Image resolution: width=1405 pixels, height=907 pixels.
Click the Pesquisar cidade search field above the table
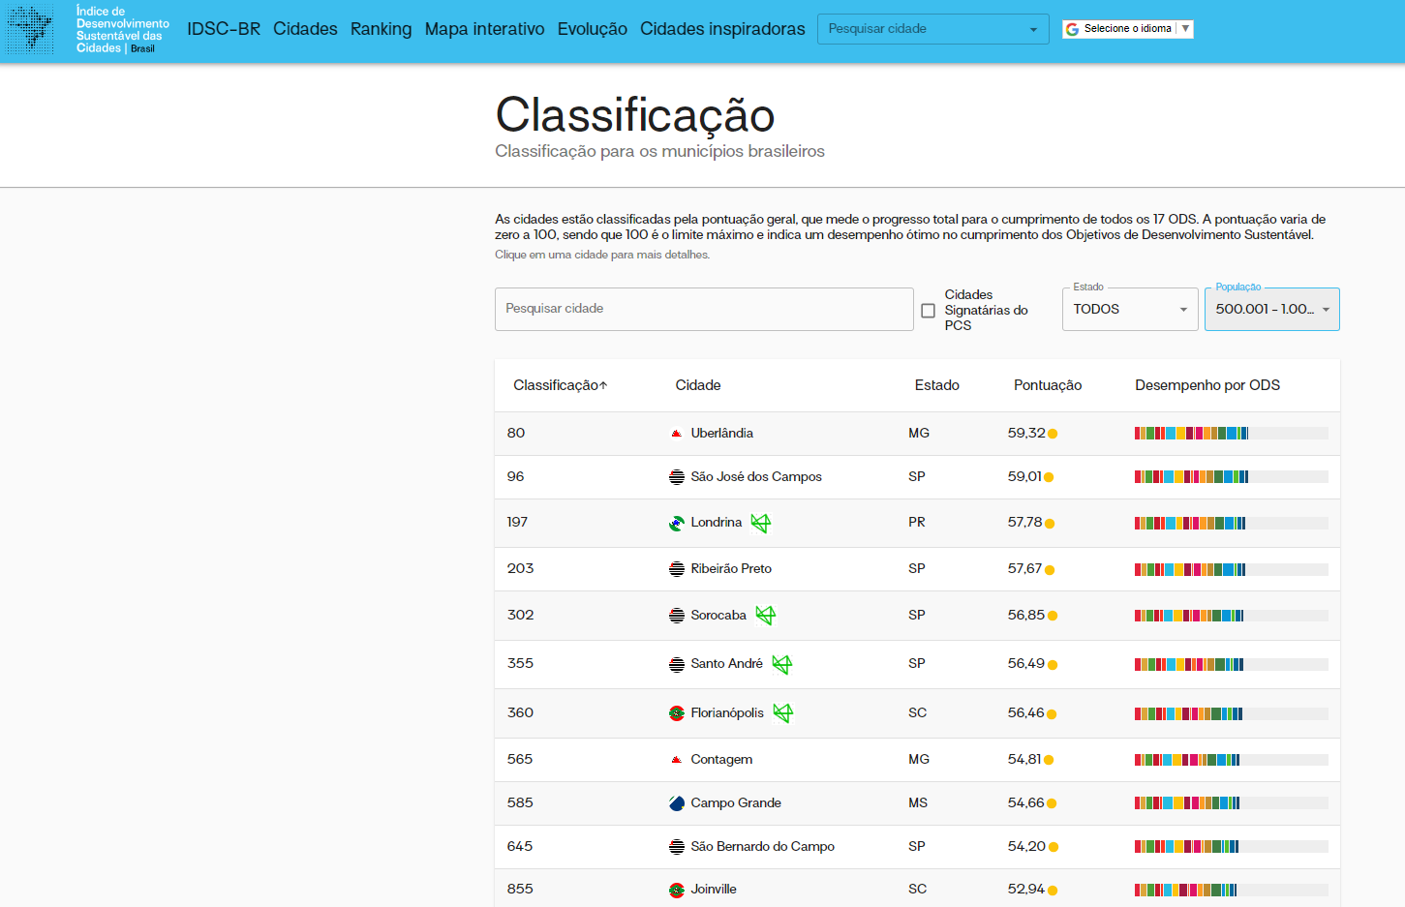pos(703,309)
